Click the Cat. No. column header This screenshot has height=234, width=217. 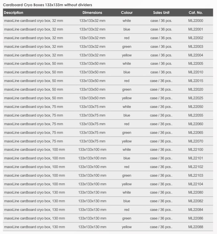tap(195, 13)
